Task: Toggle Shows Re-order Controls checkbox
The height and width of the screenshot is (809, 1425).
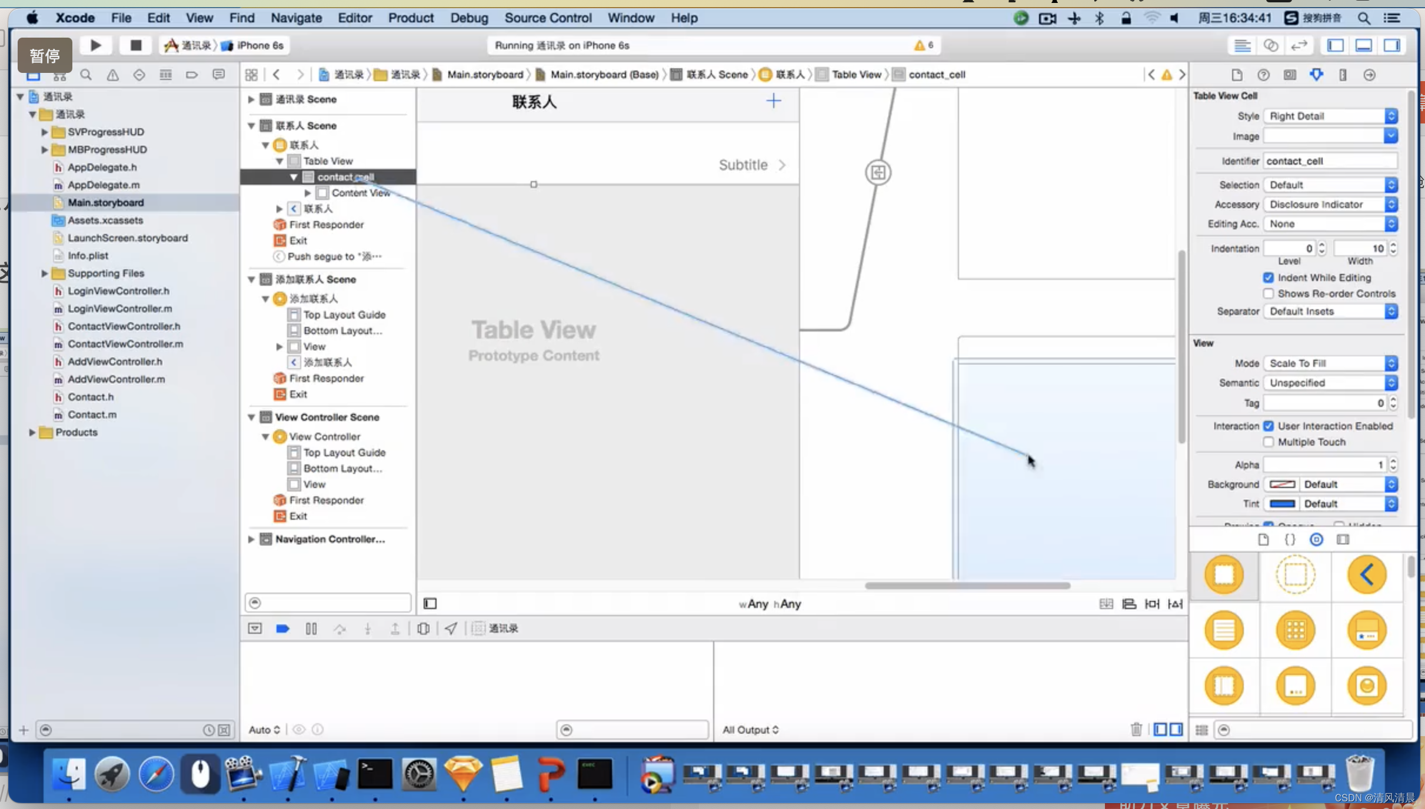Action: pos(1268,293)
